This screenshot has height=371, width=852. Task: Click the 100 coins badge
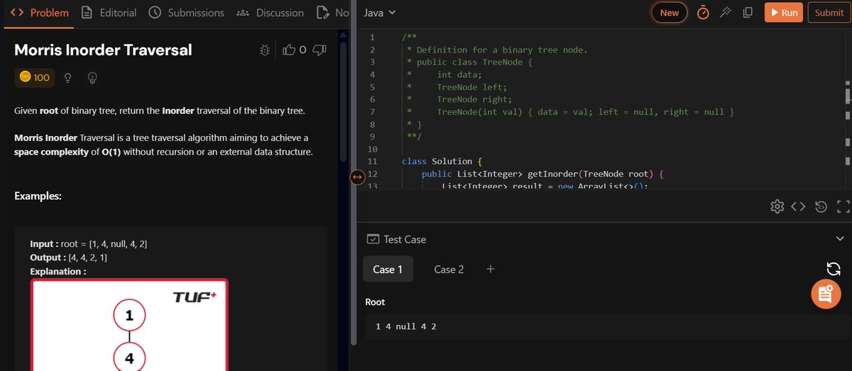coord(34,77)
